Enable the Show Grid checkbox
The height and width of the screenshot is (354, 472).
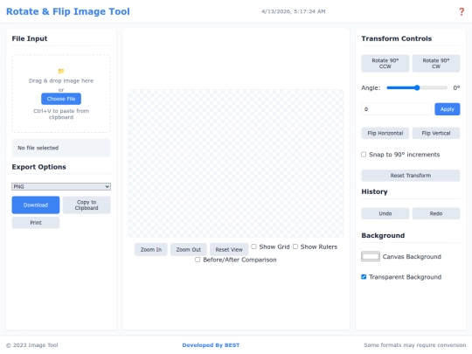point(253,246)
